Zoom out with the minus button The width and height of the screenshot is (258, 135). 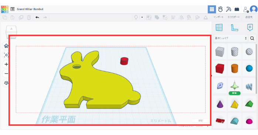tap(6, 74)
